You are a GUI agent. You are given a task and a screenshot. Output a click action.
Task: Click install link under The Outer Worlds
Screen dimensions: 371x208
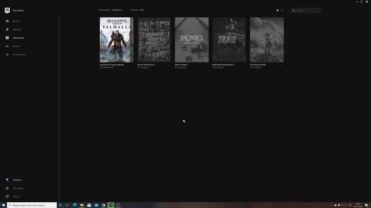(256, 68)
